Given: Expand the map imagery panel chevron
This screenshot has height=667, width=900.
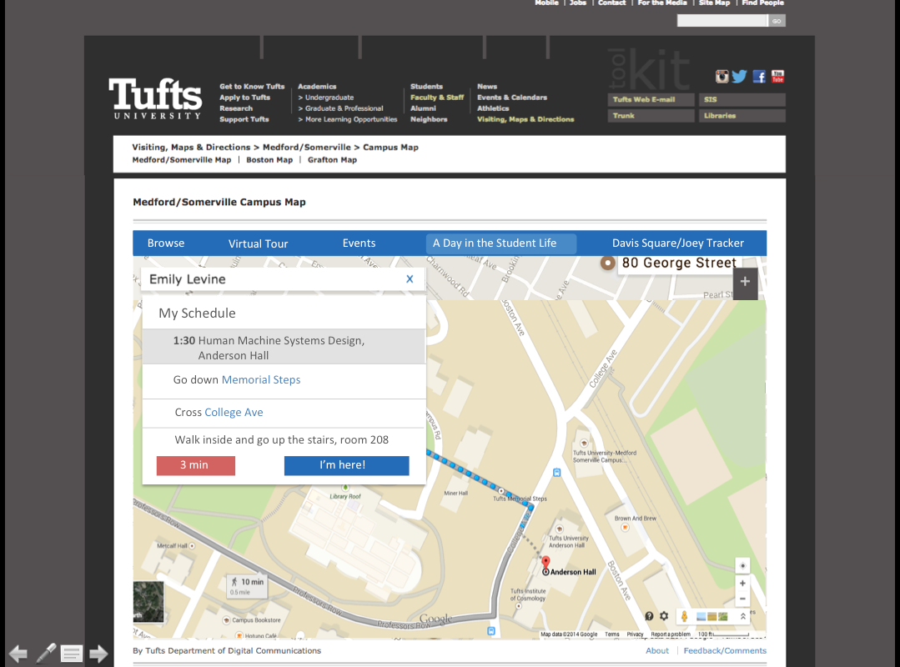Looking at the screenshot, I should pos(743,616).
